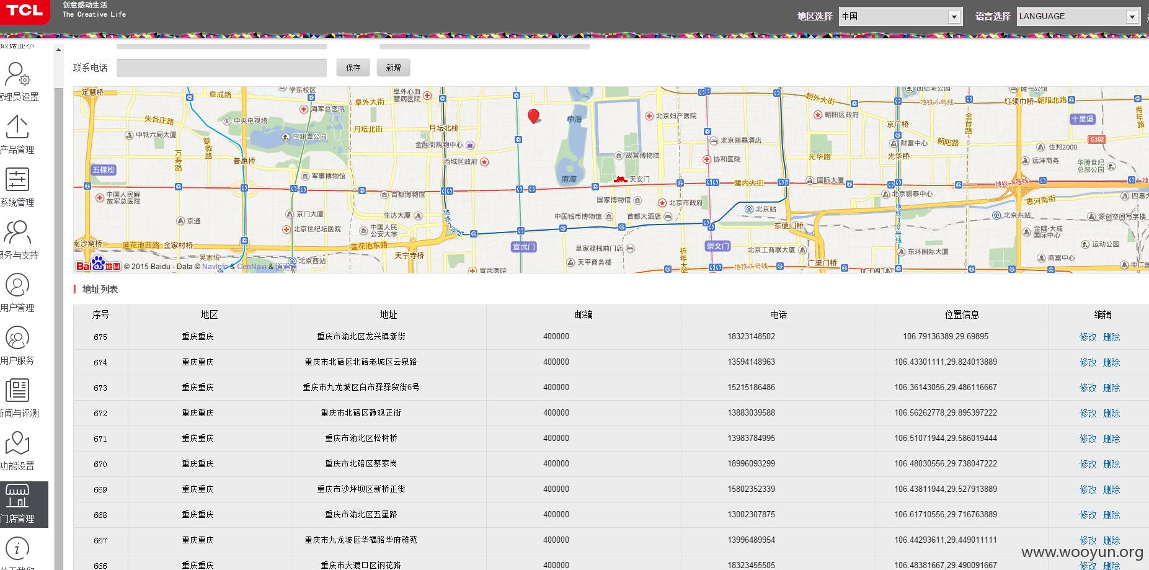Click the 地址 column header
This screenshot has height=570, width=1149.
[x=388, y=314]
